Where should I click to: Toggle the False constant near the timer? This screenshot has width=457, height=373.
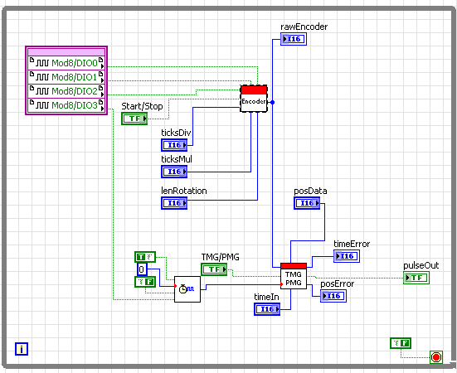[x=145, y=282]
